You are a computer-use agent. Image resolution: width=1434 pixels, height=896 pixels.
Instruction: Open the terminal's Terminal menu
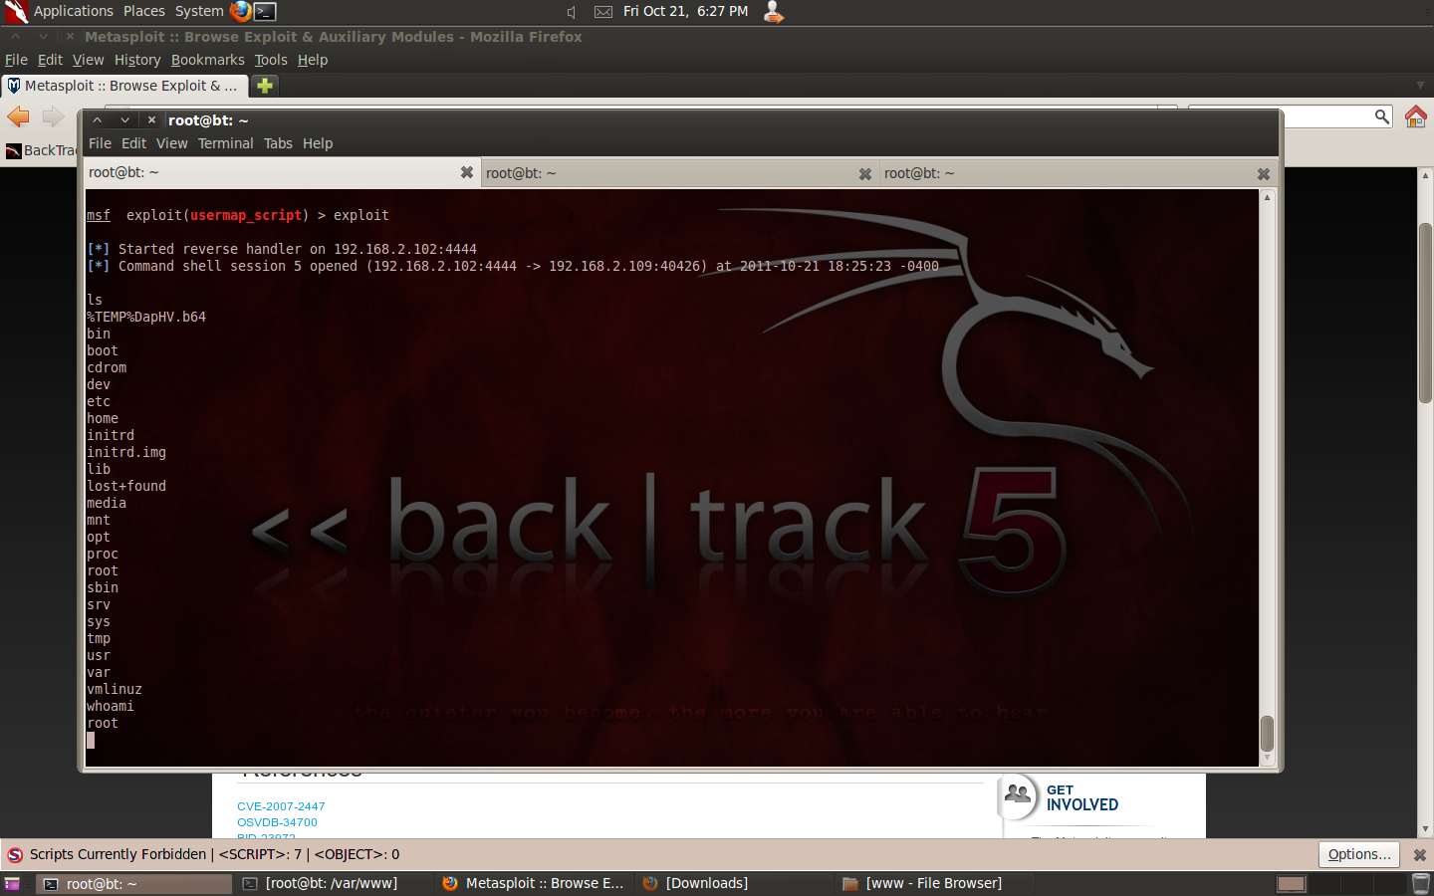[x=225, y=143]
